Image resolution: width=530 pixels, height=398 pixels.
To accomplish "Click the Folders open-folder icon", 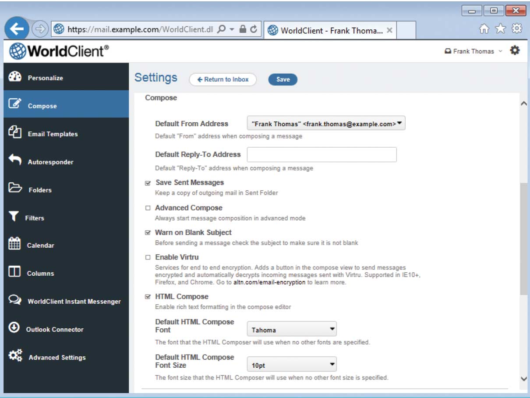I will tap(15, 188).
